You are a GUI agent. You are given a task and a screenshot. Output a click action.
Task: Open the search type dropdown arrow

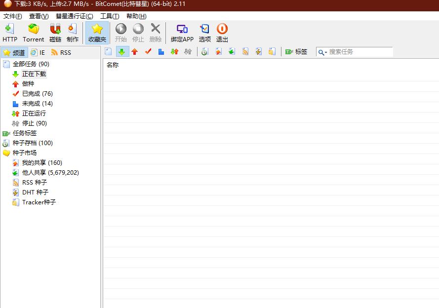pos(326,53)
